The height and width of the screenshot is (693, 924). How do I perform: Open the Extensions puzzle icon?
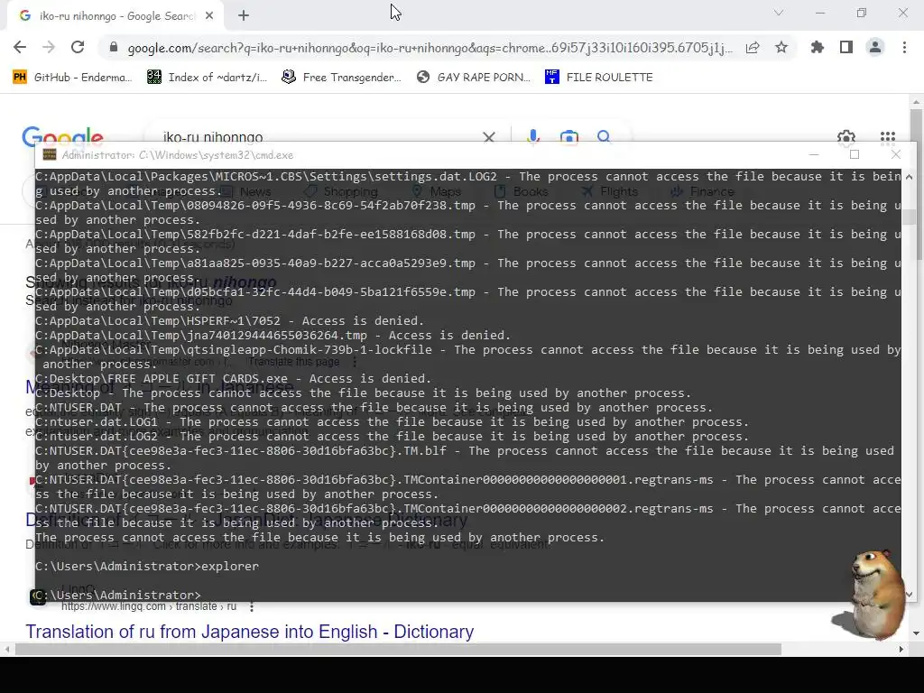coord(818,47)
